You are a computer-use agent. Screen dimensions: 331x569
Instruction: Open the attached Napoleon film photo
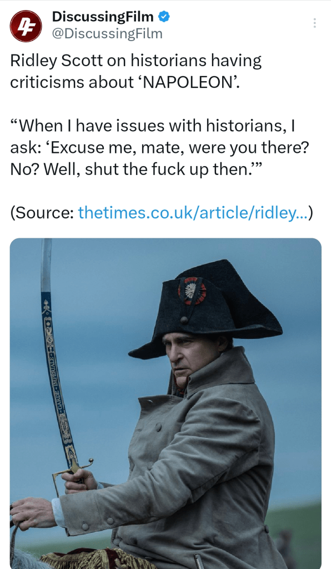(165, 403)
